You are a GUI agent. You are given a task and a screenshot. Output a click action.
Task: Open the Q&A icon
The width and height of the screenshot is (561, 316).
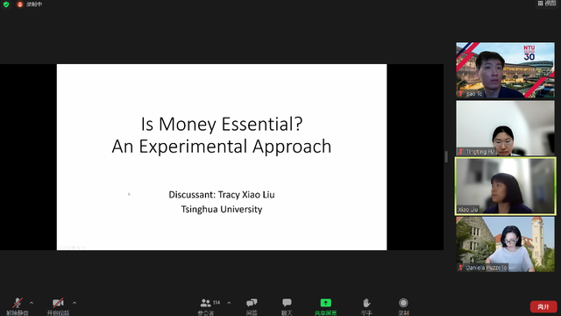click(x=252, y=303)
